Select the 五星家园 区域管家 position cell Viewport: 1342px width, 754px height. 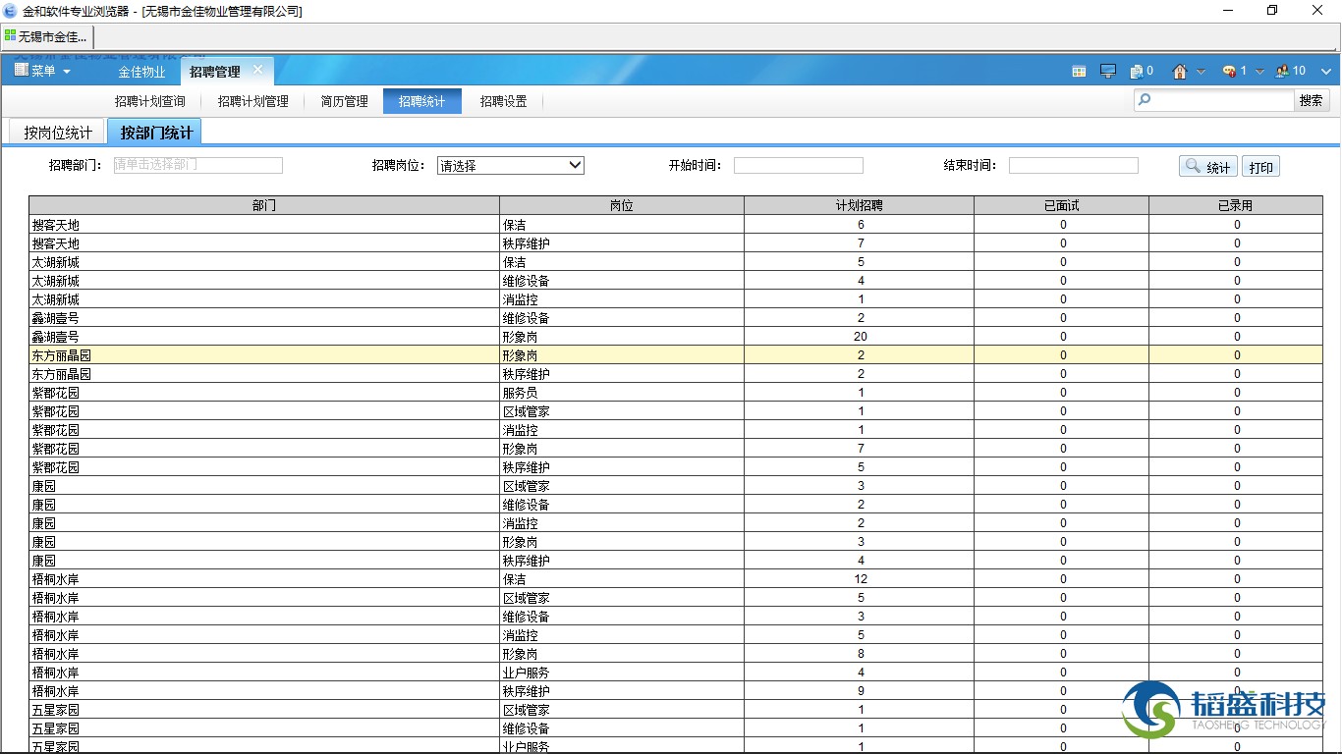(x=622, y=710)
